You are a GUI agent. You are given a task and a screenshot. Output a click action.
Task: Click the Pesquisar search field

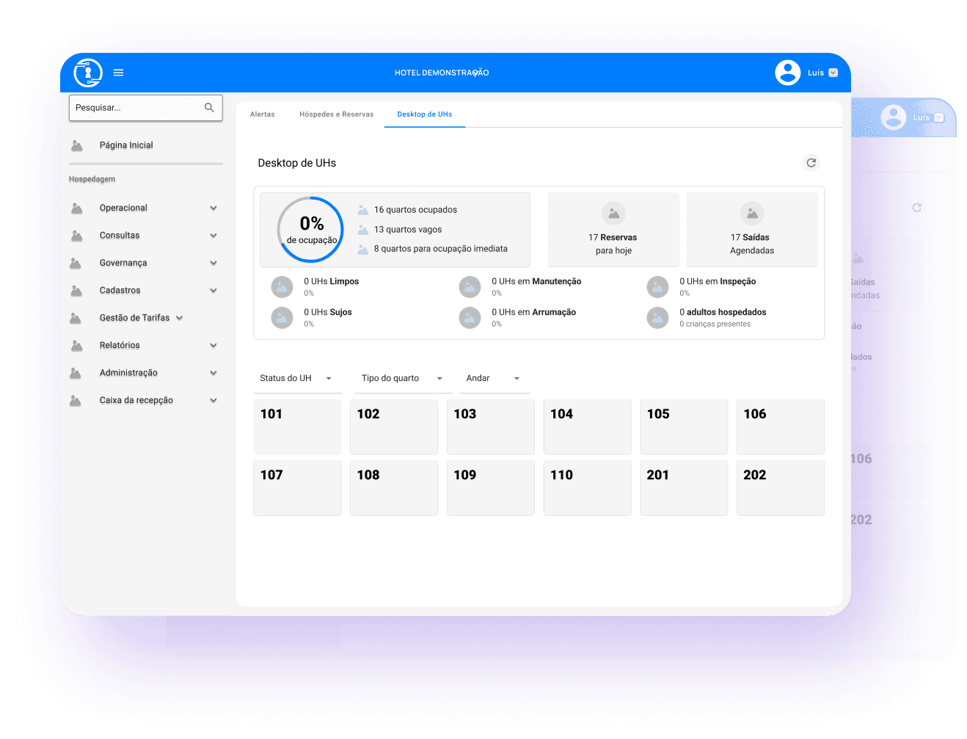[136, 108]
